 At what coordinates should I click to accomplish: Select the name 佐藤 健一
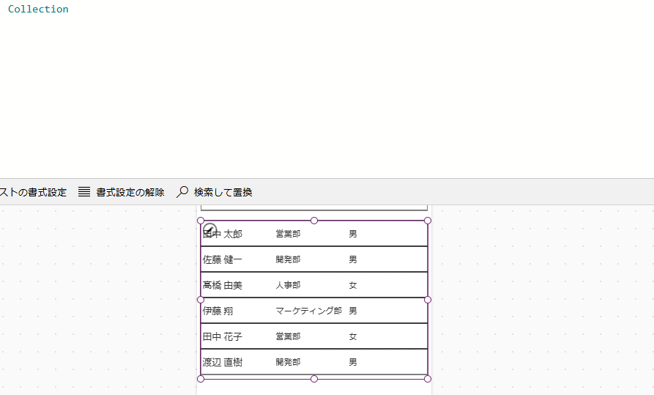pyautogui.click(x=223, y=259)
